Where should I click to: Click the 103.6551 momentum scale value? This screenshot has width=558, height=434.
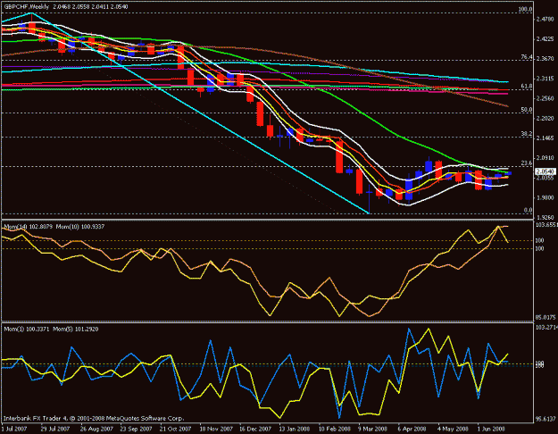tap(546, 225)
